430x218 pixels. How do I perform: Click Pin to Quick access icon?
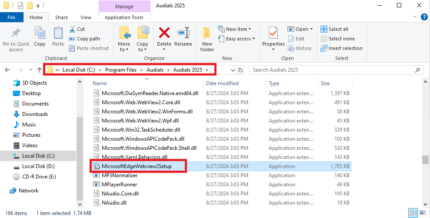16,33
